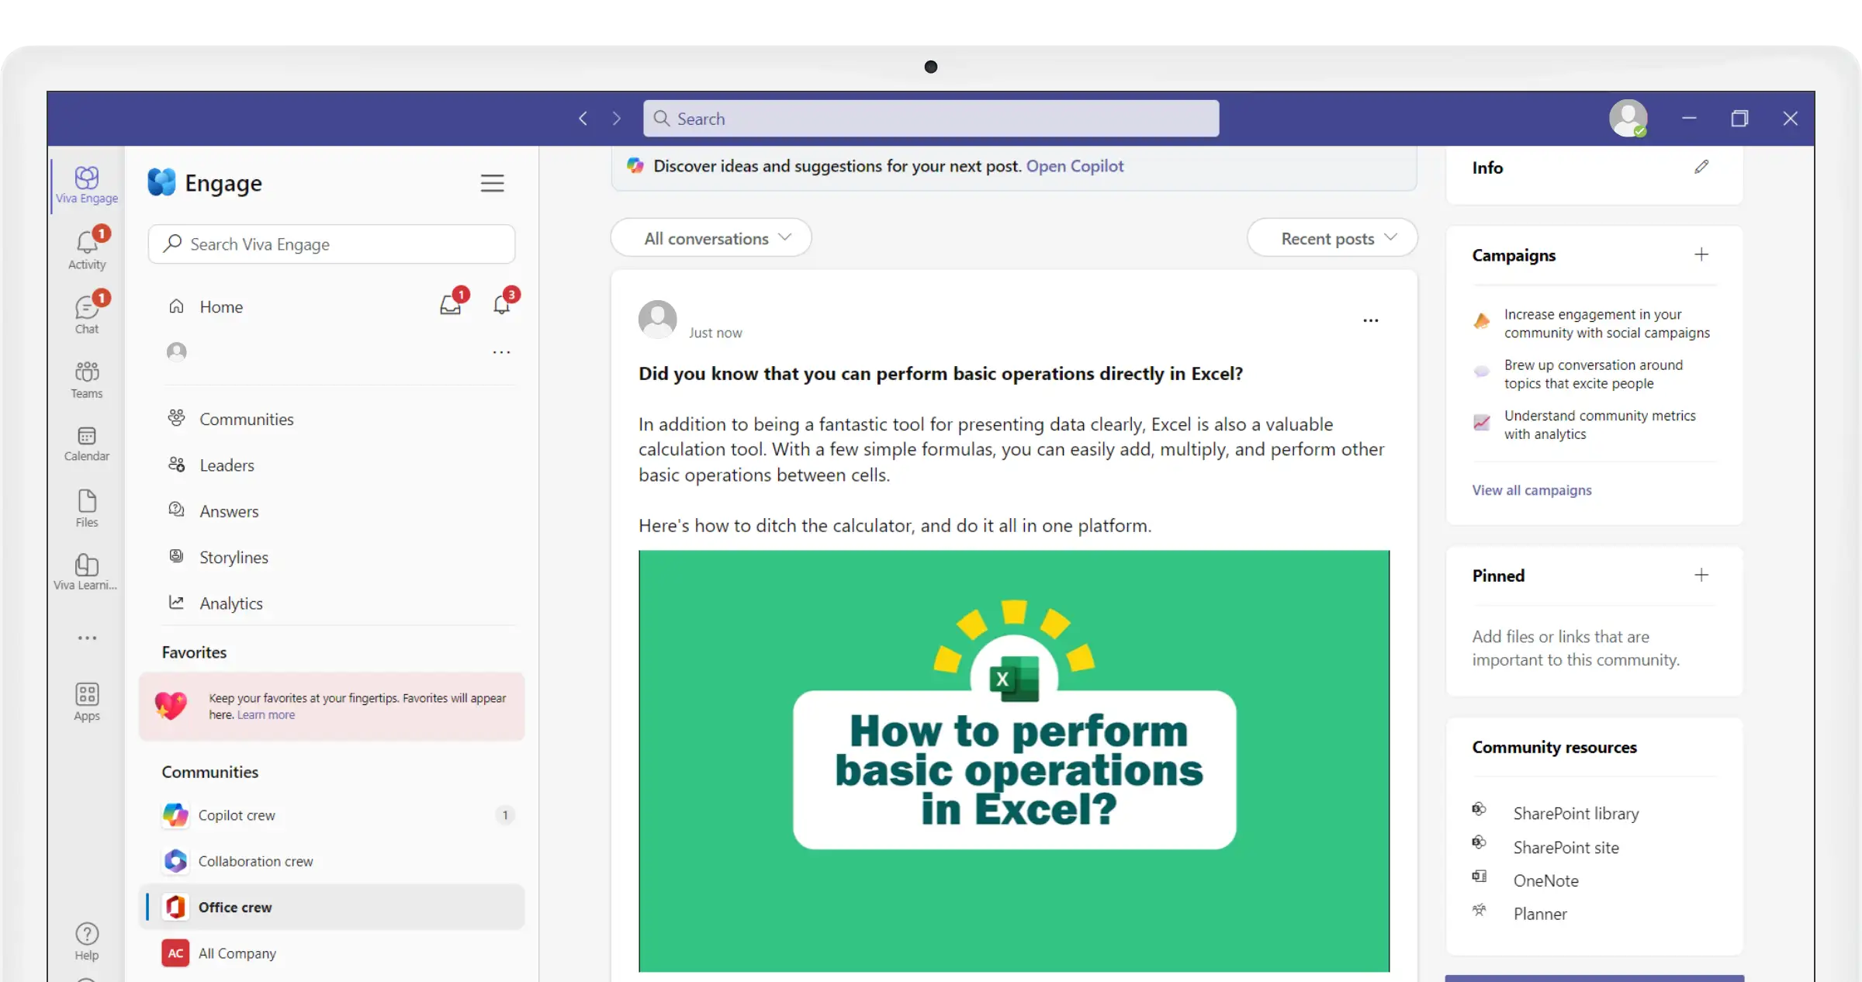The width and height of the screenshot is (1862, 982).
Task: Open the Planner resource
Action: point(1540,915)
